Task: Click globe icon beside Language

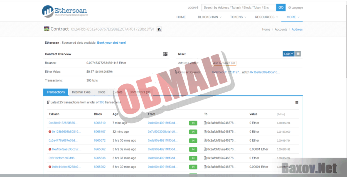Action: point(289,8)
